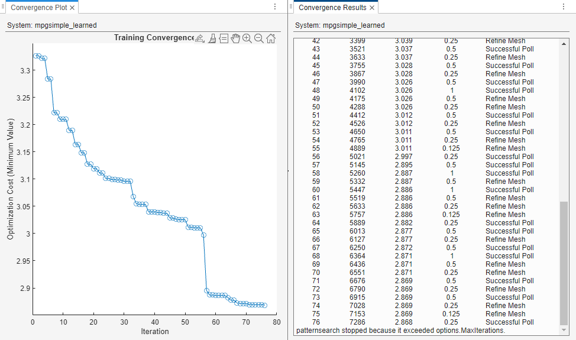Click the drag grip left of Convergence Plot tab
576x340 pixels.
pos(2,7)
